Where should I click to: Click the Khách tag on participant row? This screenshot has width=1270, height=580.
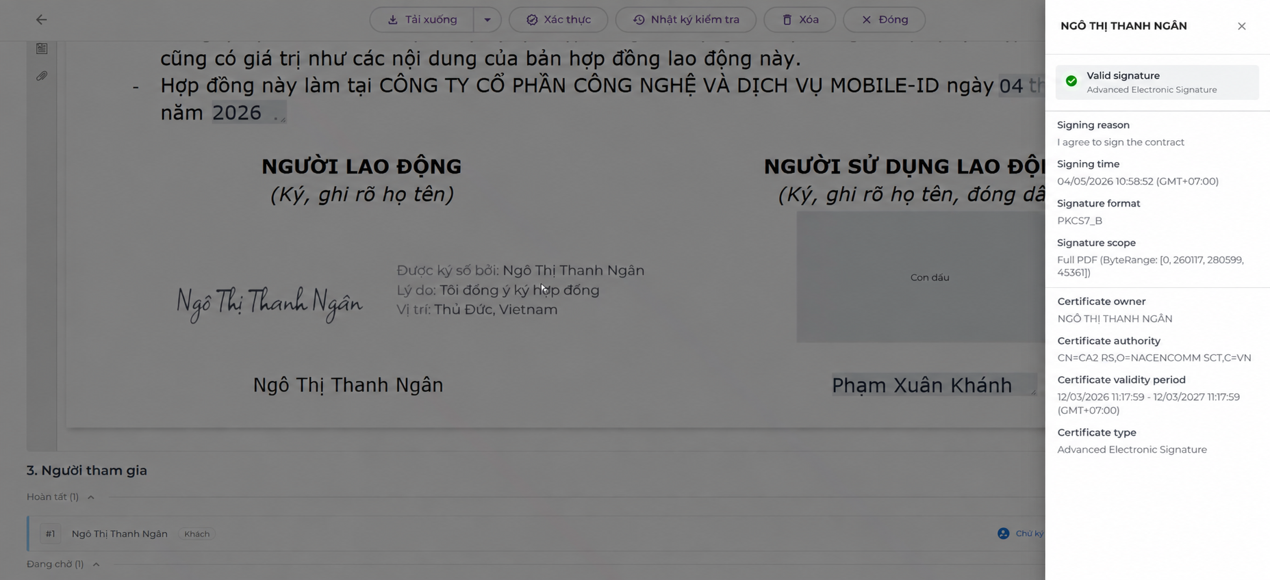pyautogui.click(x=197, y=534)
